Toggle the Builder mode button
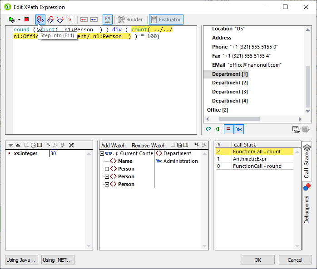This screenshot has height=269, width=317. [130, 20]
